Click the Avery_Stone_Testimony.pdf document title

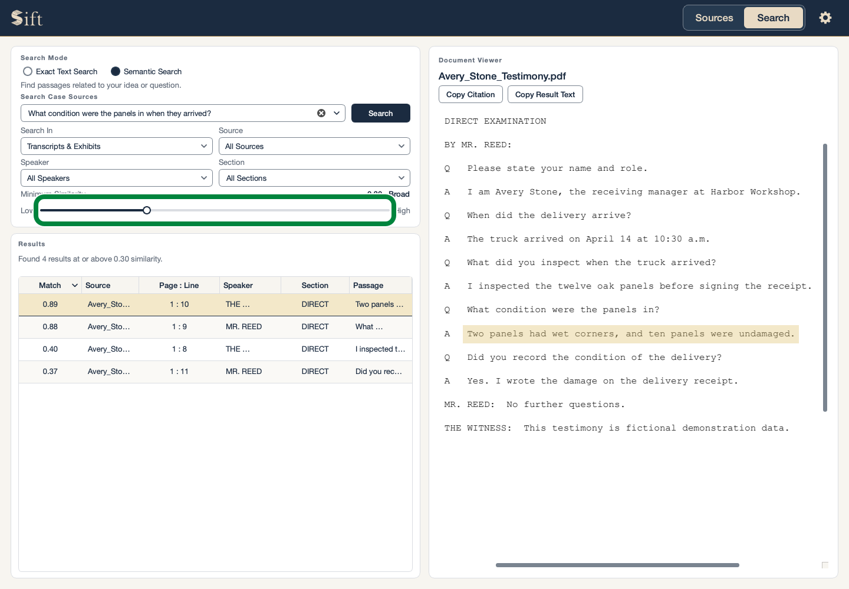click(x=502, y=76)
